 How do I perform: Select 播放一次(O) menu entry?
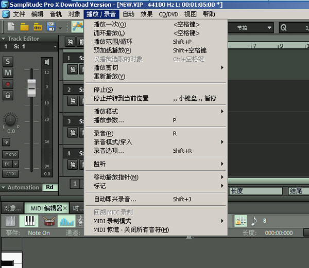[x=156, y=24]
